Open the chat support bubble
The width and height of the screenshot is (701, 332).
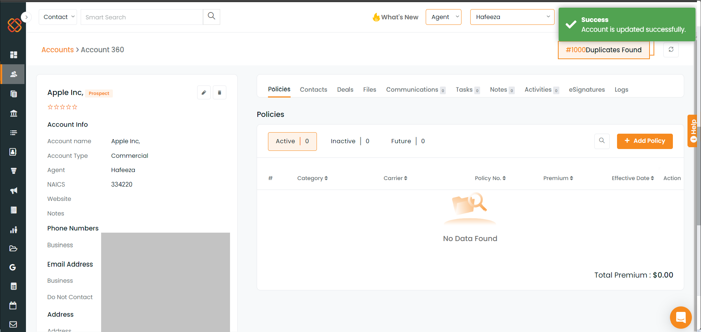coord(681,317)
